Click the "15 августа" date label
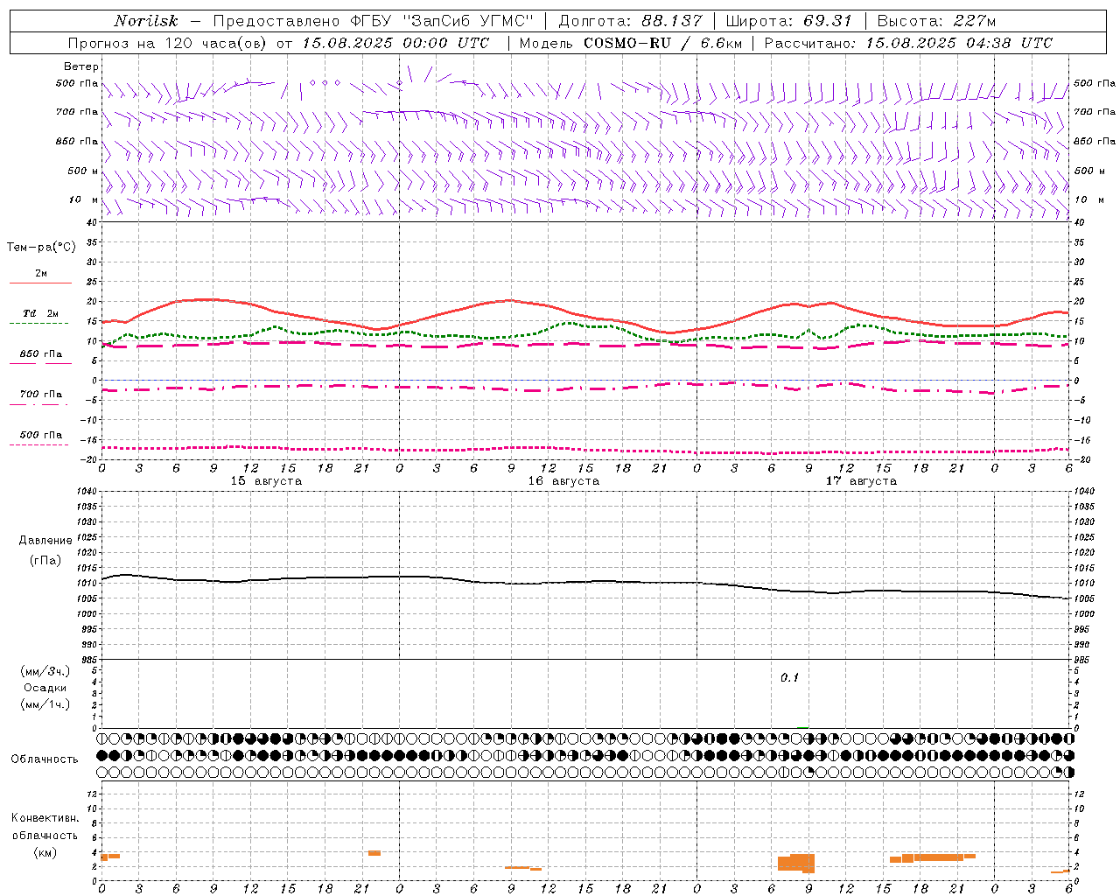The height and width of the screenshot is (896, 1120). click(x=266, y=481)
